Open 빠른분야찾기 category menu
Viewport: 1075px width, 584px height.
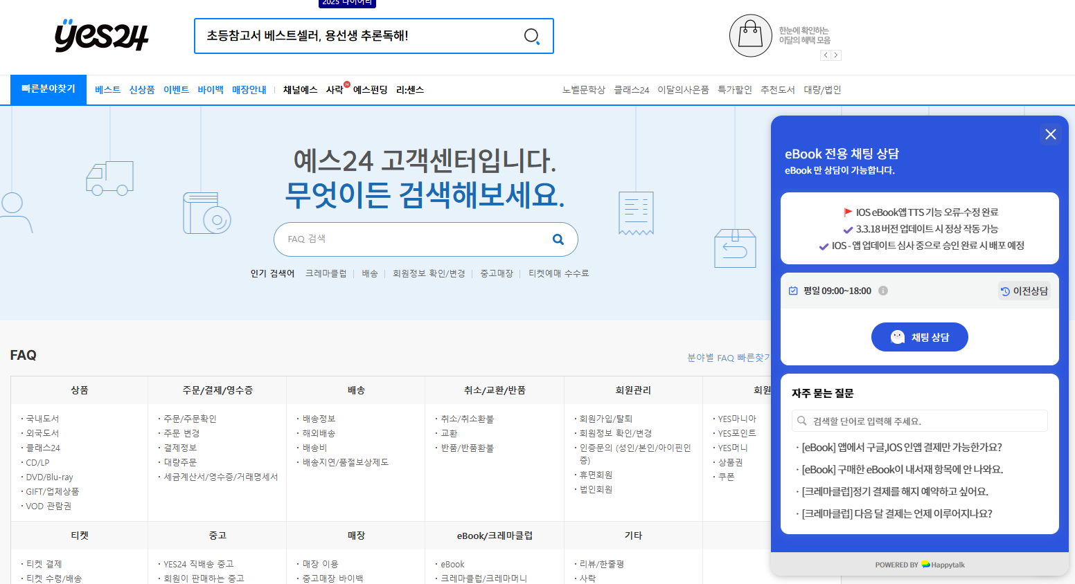pos(48,89)
